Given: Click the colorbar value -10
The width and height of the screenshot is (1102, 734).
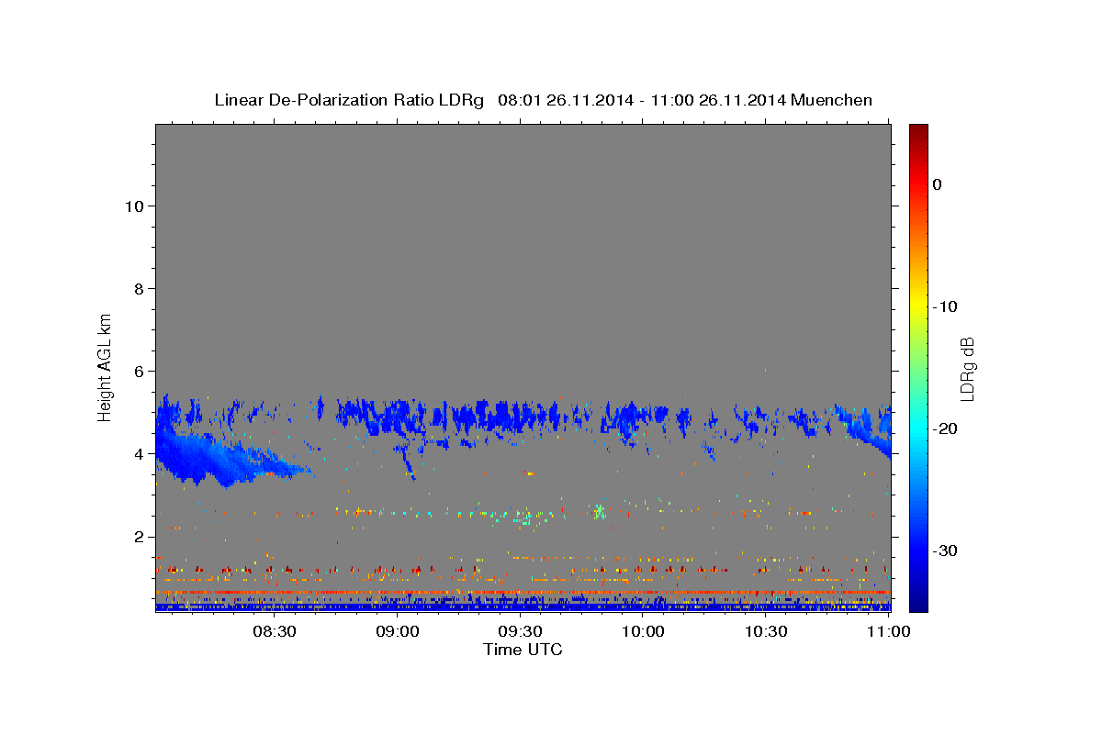Looking at the screenshot, I should click(945, 306).
